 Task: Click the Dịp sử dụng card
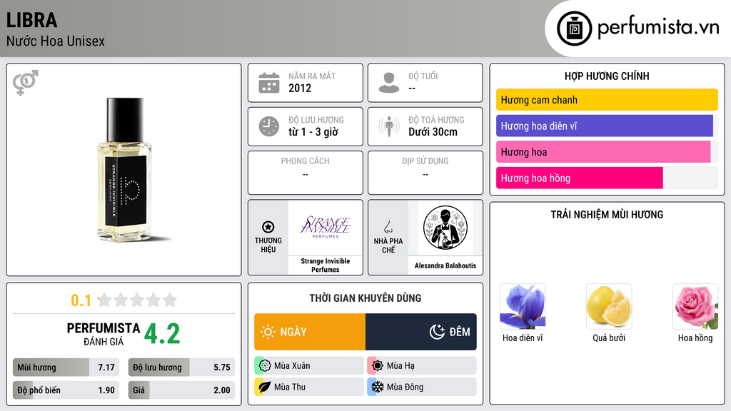tap(425, 173)
